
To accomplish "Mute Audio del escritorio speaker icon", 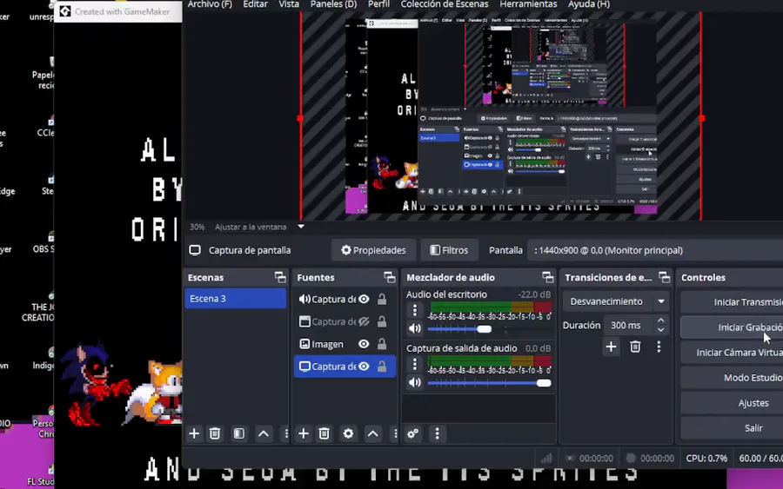I will 414,328.
